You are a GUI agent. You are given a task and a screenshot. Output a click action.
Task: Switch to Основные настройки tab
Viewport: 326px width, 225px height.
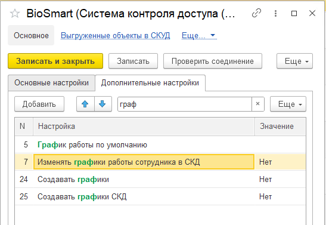(x=52, y=82)
